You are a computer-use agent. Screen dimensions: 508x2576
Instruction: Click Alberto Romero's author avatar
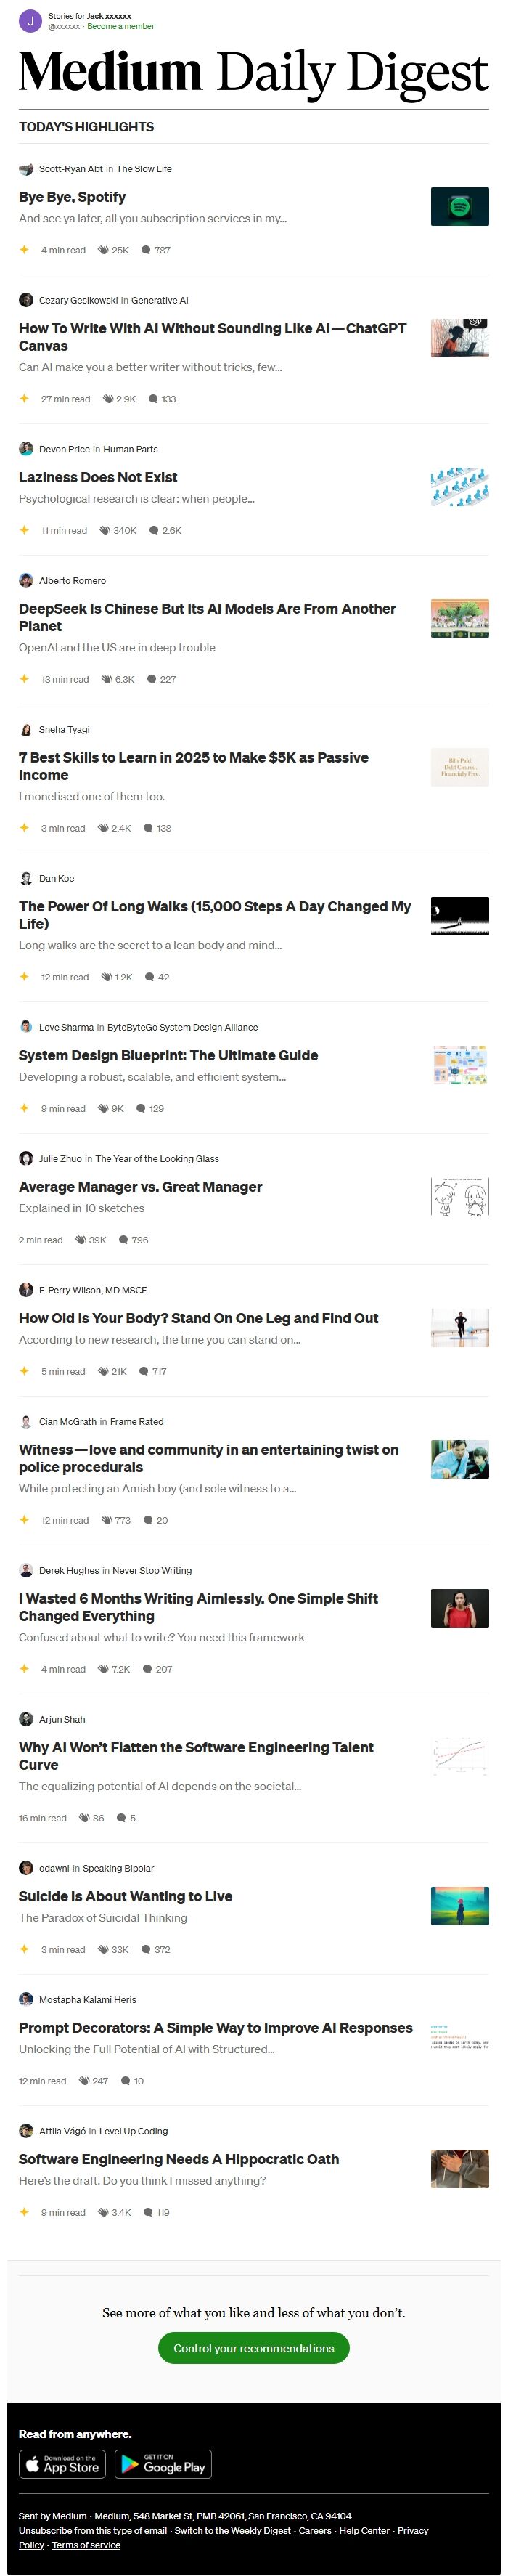[x=26, y=580]
